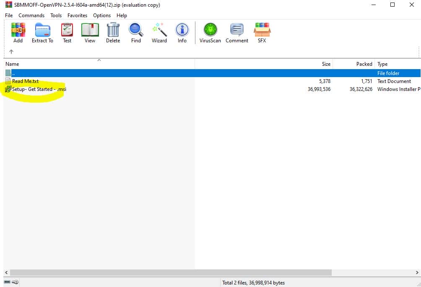The height and width of the screenshot is (287, 421).
Task: Click the 5,378 size value
Action: (325, 81)
